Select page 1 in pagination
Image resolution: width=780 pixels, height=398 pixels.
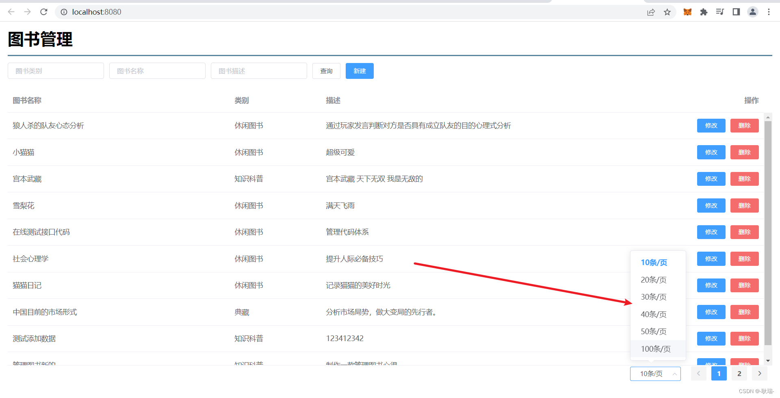tap(719, 374)
